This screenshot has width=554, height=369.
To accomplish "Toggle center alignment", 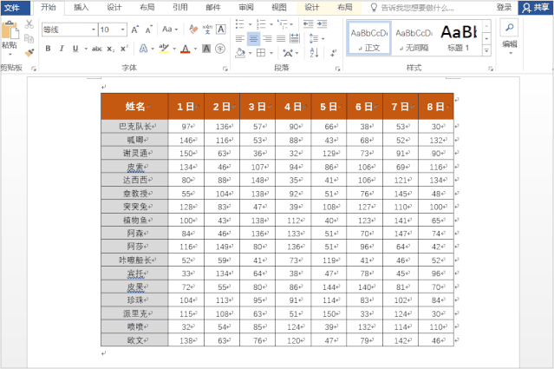I will [253, 38].
